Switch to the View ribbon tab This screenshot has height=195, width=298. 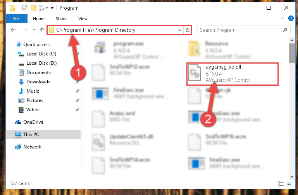[x=83, y=19]
